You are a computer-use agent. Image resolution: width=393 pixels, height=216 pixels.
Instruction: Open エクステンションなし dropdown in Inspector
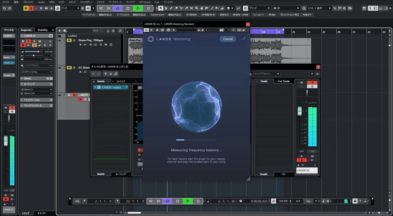pos(36,72)
